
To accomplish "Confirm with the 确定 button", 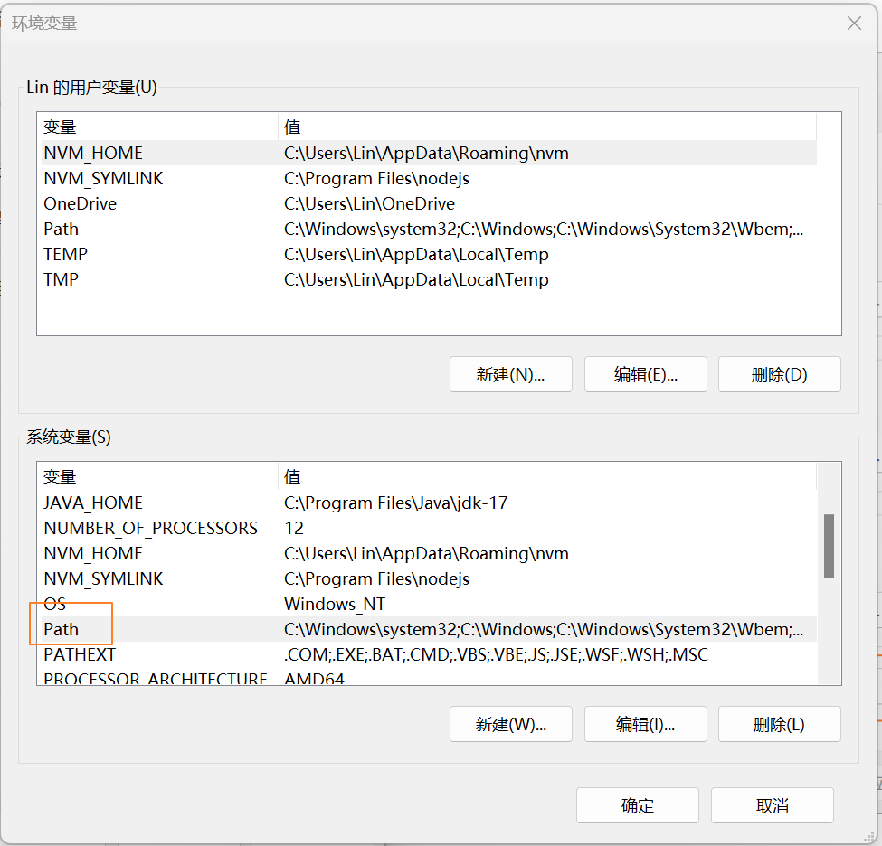I will click(x=637, y=805).
